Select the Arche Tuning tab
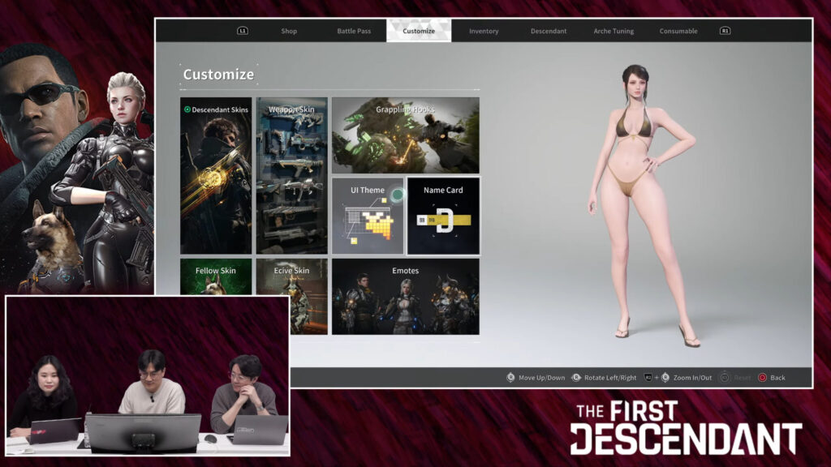Screen dimensions: 831x467 click(x=613, y=31)
